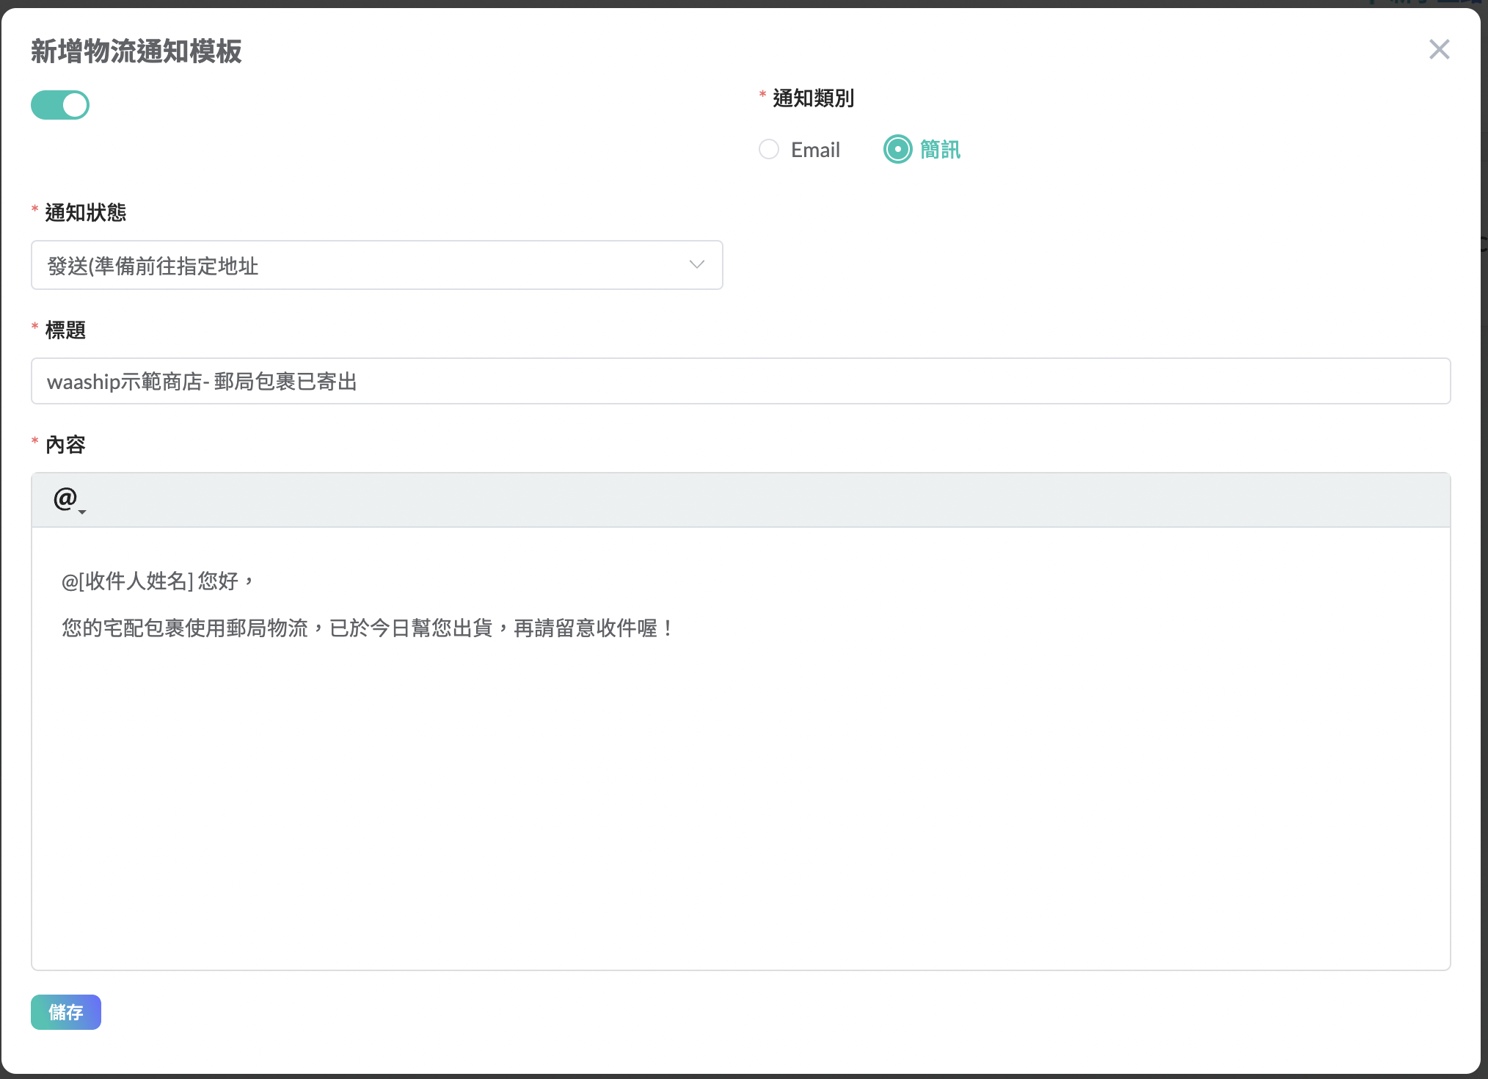The width and height of the screenshot is (1488, 1079).
Task: Open the 通知狀態 dropdown box
Action: tap(367, 265)
